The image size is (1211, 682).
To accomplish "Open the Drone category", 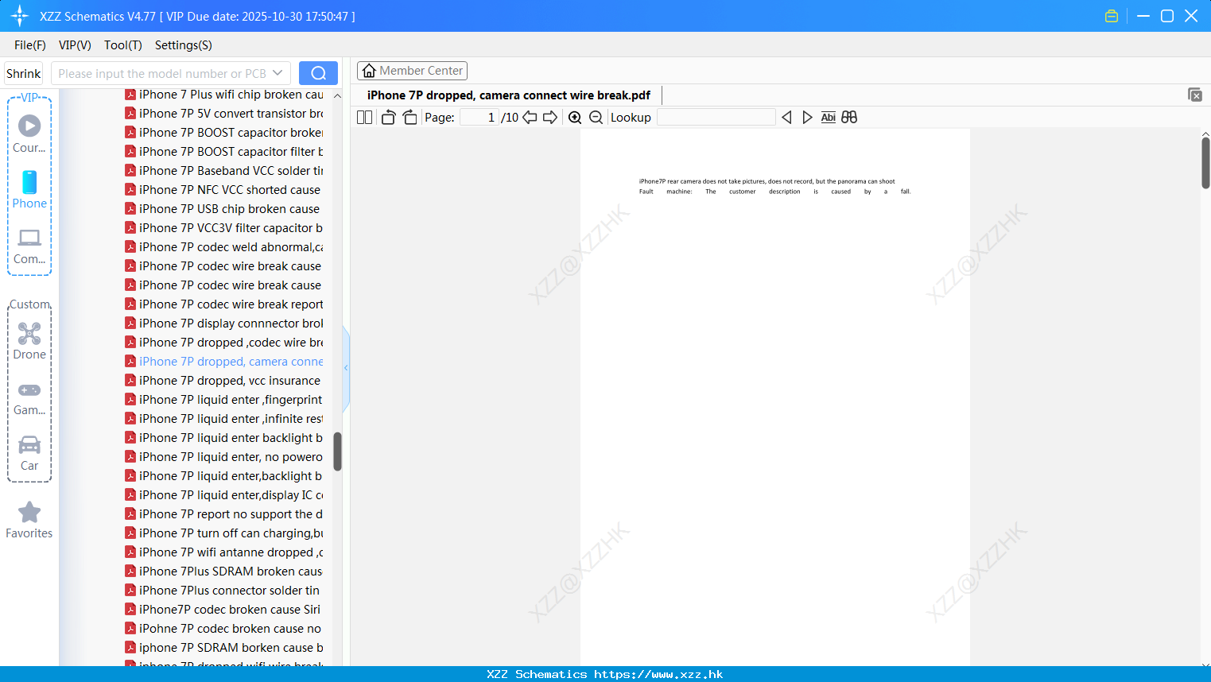I will (29, 341).
